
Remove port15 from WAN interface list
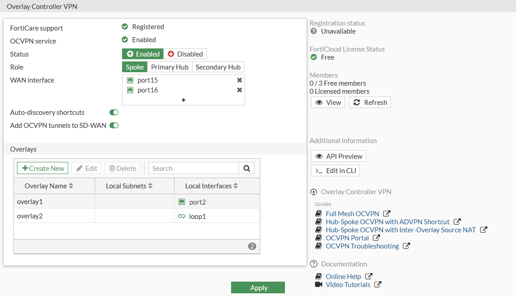[240, 80]
